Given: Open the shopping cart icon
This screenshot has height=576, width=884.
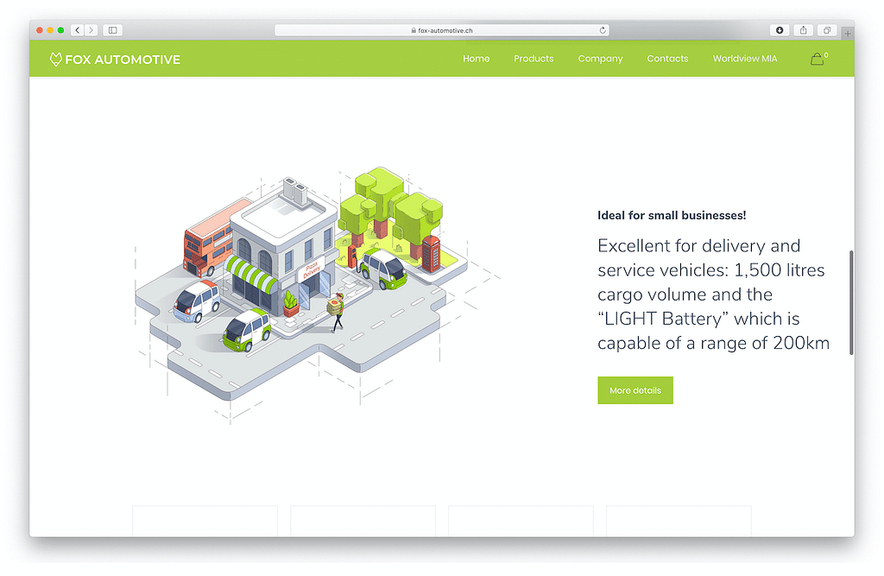Looking at the screenshot, I should 817,59.
